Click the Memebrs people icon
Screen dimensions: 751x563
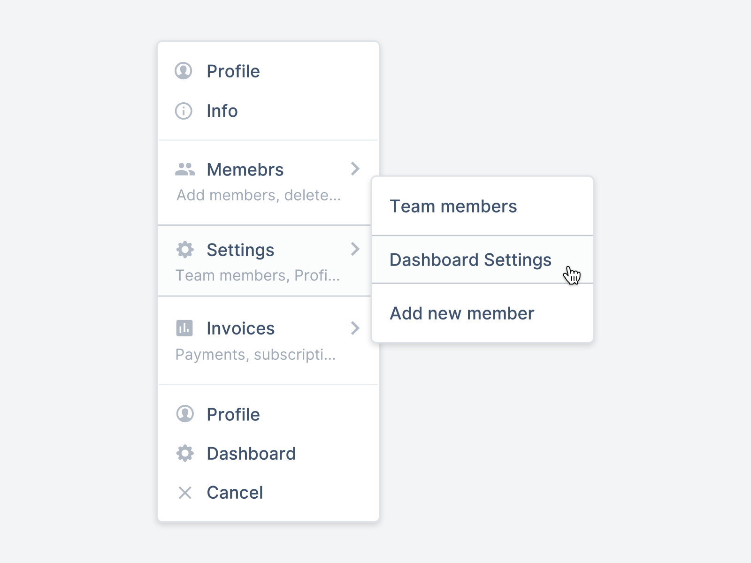click(184, 169)
